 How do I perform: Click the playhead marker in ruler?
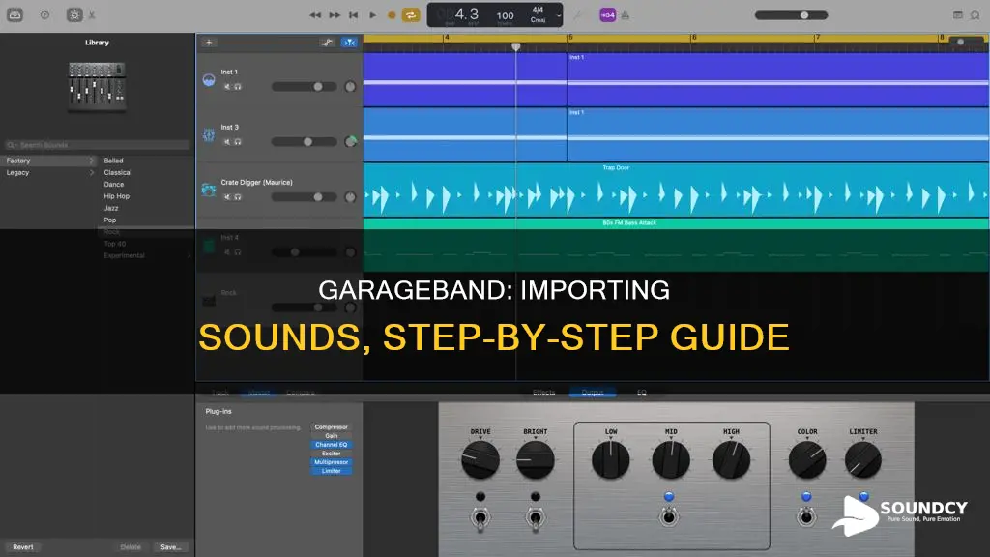click(x=516, y=46)
